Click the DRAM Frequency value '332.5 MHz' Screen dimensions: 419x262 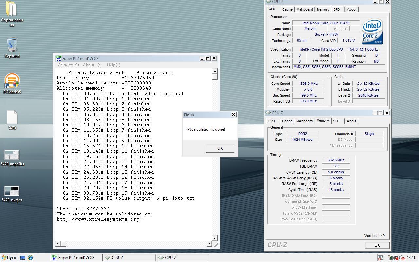coord(336,160)
